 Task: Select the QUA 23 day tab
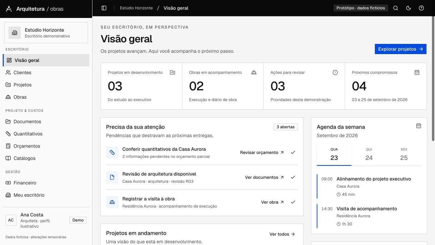point(334,155)
